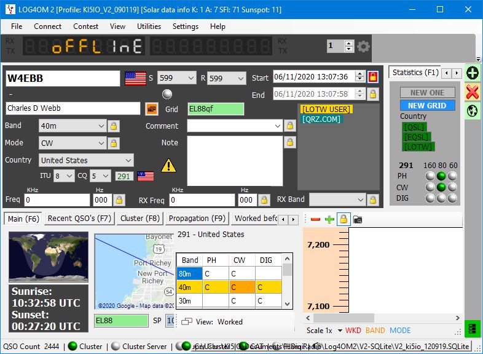Click the green Cluster status LED

[73, 346]
